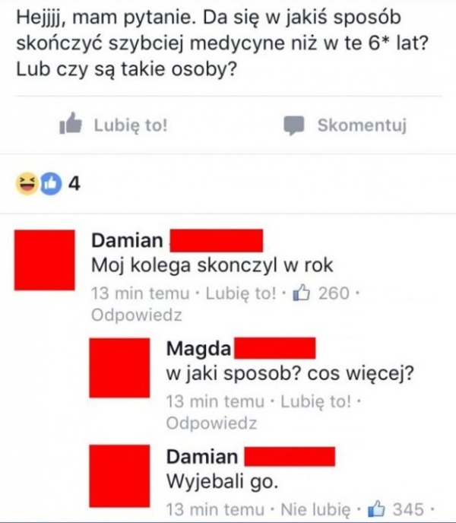Reply to Damian's first comment via Odpowiedz
Viewport: 456px width, 523px height.
point(137,315)
